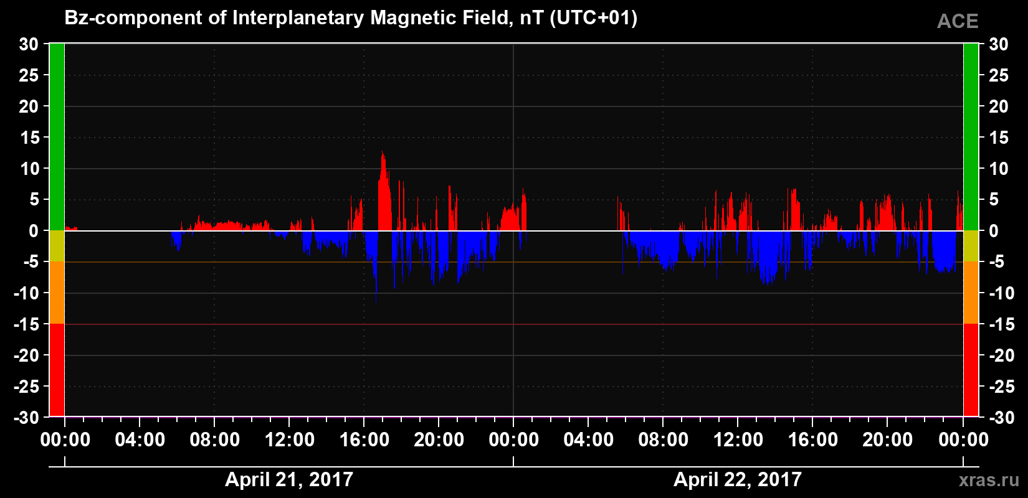Click the '08:00' time label under April 21
The height and width of the screenshot is (498, 1028).
(x=215, y=440)
